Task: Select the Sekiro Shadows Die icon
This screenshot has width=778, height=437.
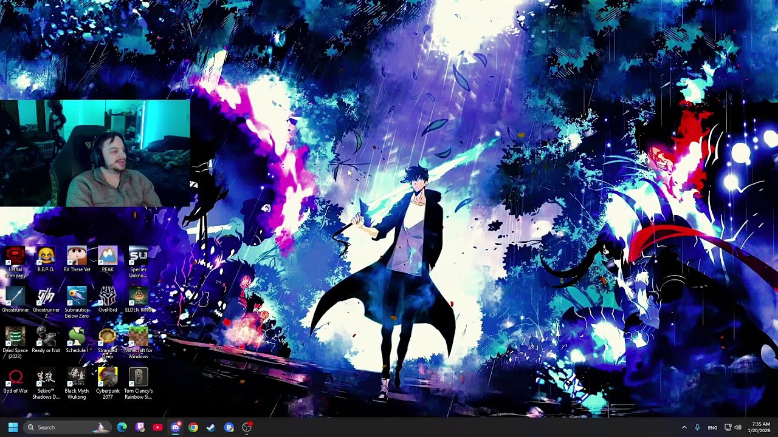Action: point(46,384)
